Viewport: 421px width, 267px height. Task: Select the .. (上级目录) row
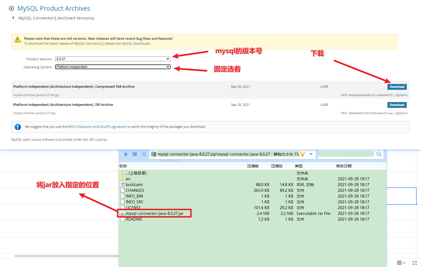tap(253, 173)
